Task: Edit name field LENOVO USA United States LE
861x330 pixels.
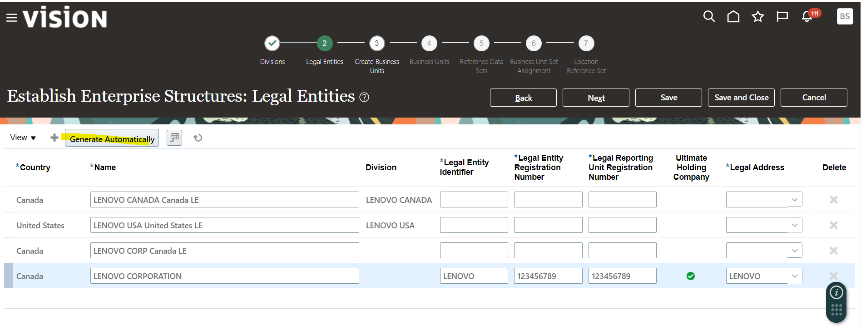Action: click(224, 225)
